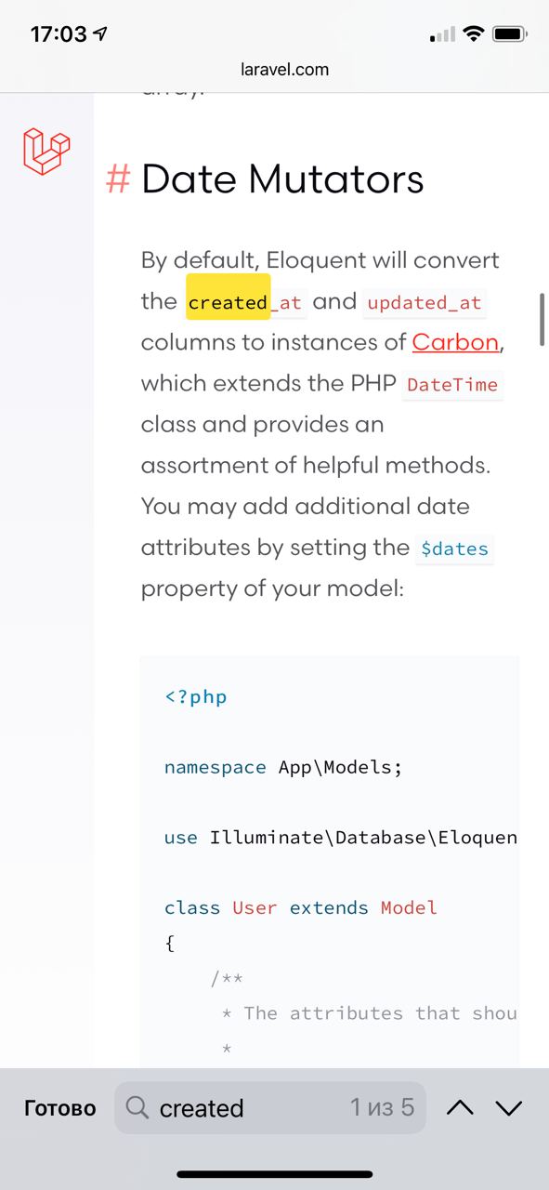The width and height of the screenshot is (549, 1190).
Task: Tap the location arrow beside the time
Action: pyautogui.click(x=100, y=34)
